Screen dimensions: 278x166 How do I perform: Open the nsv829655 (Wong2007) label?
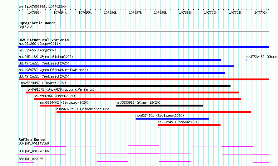tap(37, 50)
